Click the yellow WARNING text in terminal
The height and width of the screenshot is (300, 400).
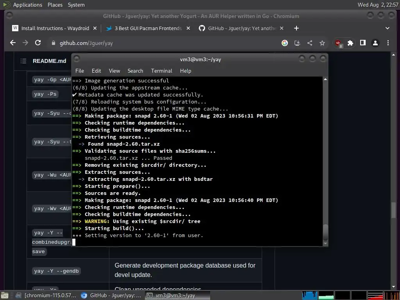[97, 221]
